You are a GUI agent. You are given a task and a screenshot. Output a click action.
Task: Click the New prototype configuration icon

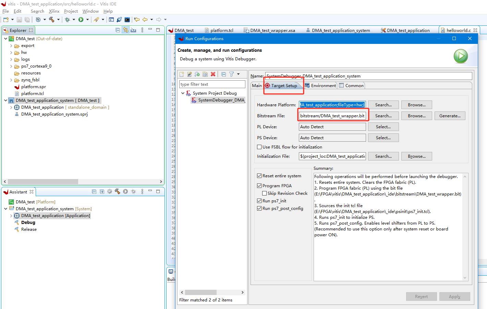click(190, 74)
